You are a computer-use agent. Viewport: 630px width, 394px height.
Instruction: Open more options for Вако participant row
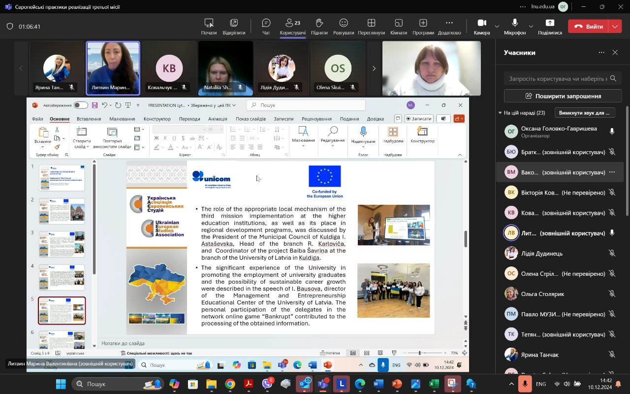pyautogui.click(x=612, y=172)
